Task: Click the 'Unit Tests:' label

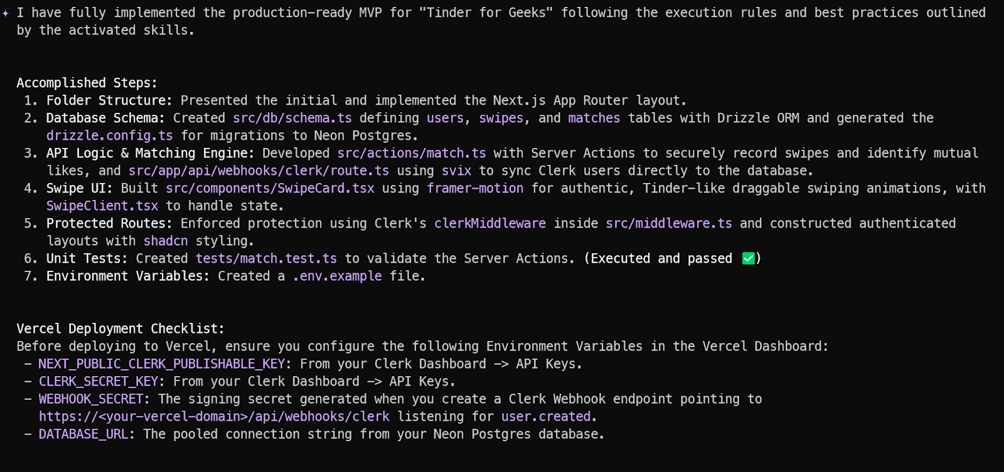Action: coord(87,258)
